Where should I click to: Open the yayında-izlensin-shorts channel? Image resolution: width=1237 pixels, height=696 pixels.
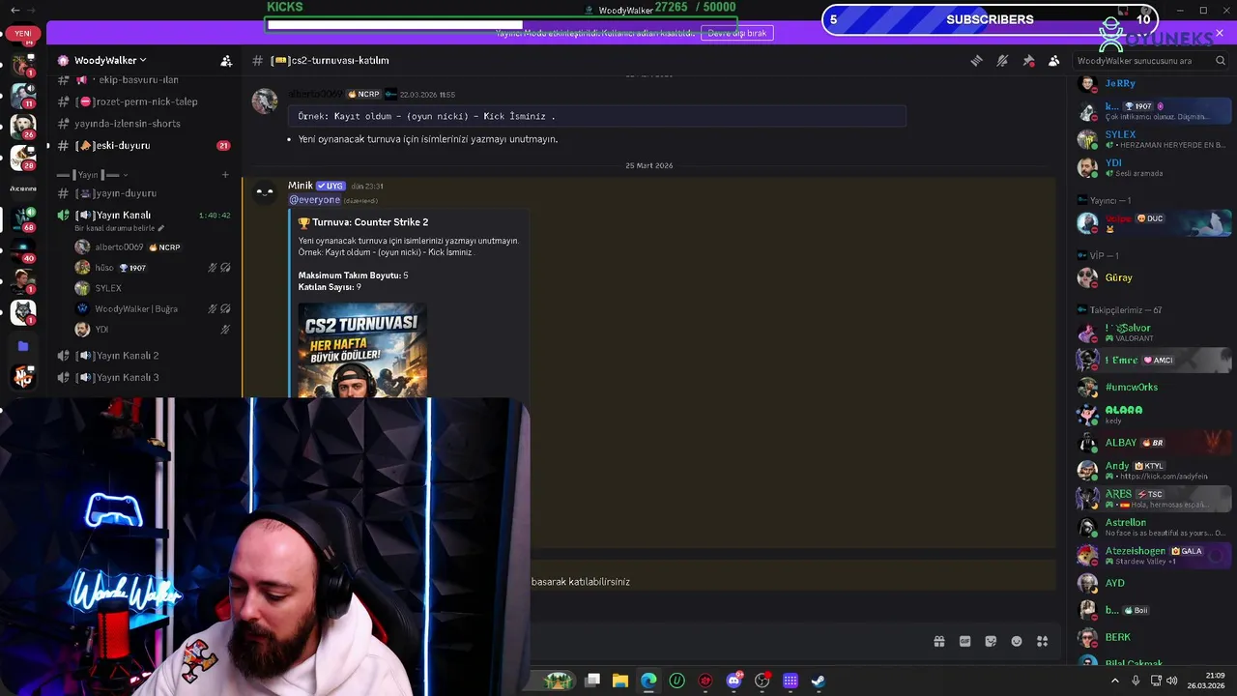click(145, 124)
